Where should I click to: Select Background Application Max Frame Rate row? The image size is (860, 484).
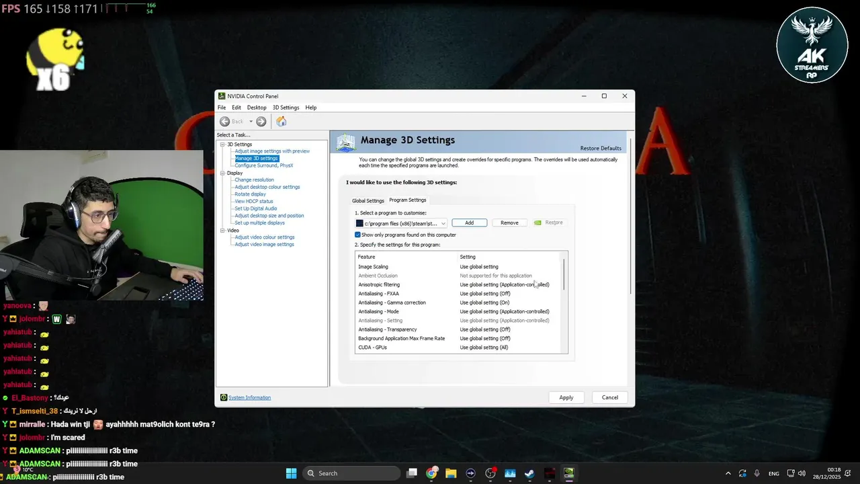point(459,338)
